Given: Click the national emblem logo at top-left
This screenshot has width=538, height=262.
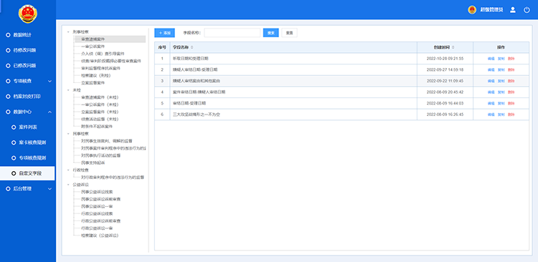Looking at the screenshot, I should pyautogui.click(x=28, y=14).
